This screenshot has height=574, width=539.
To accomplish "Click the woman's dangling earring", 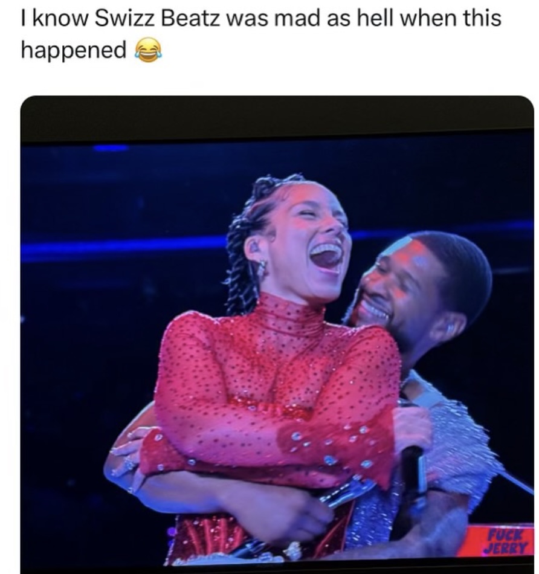I will coord(261,268).
